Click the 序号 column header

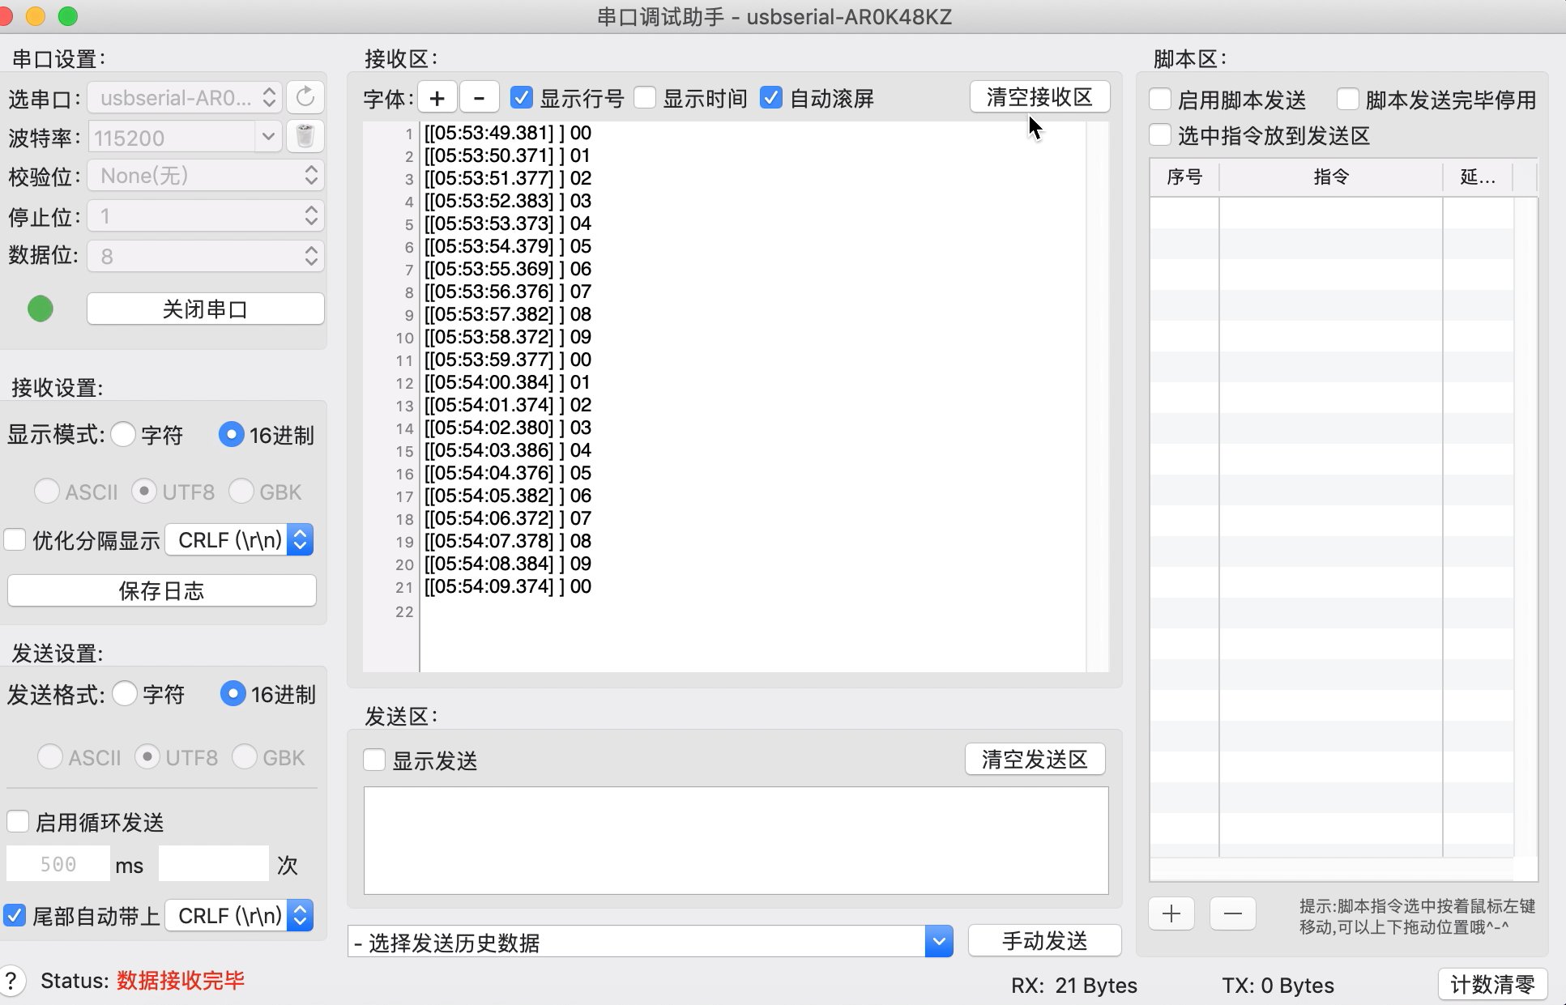1184,177
